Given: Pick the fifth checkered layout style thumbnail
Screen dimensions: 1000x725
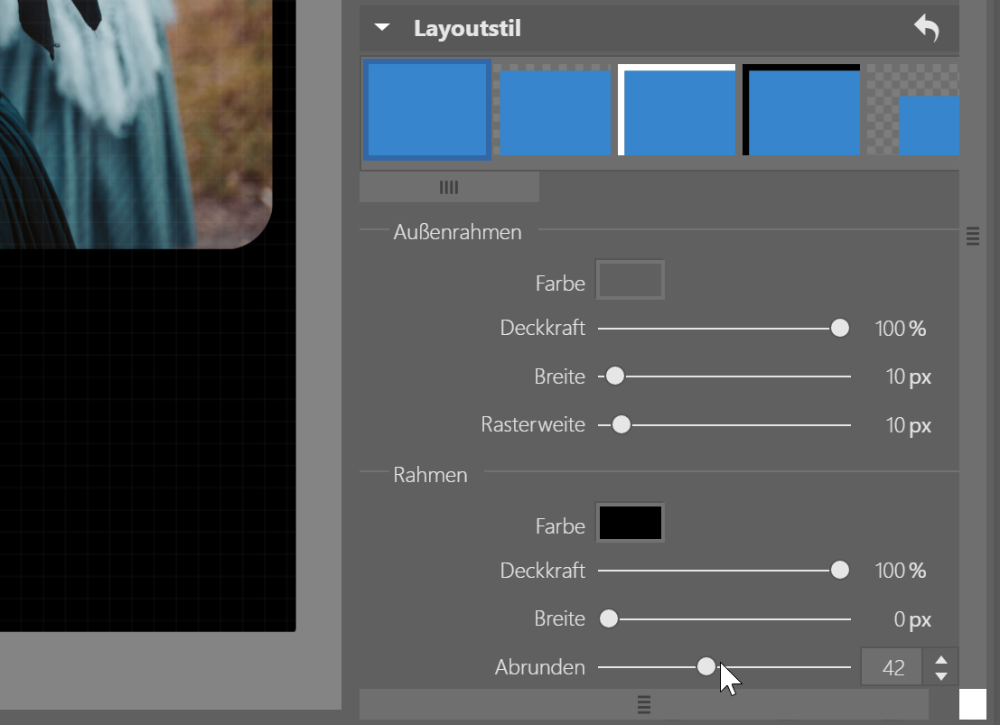Looking at the screenshot, I should tap(914, 110).
